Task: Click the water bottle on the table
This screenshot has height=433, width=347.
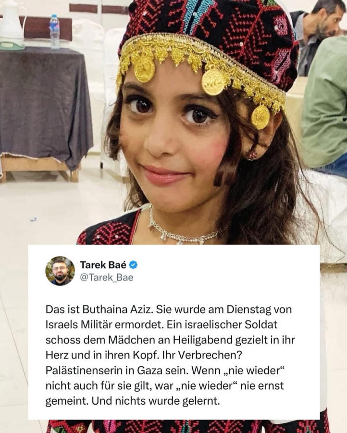Action: [54, 31]
